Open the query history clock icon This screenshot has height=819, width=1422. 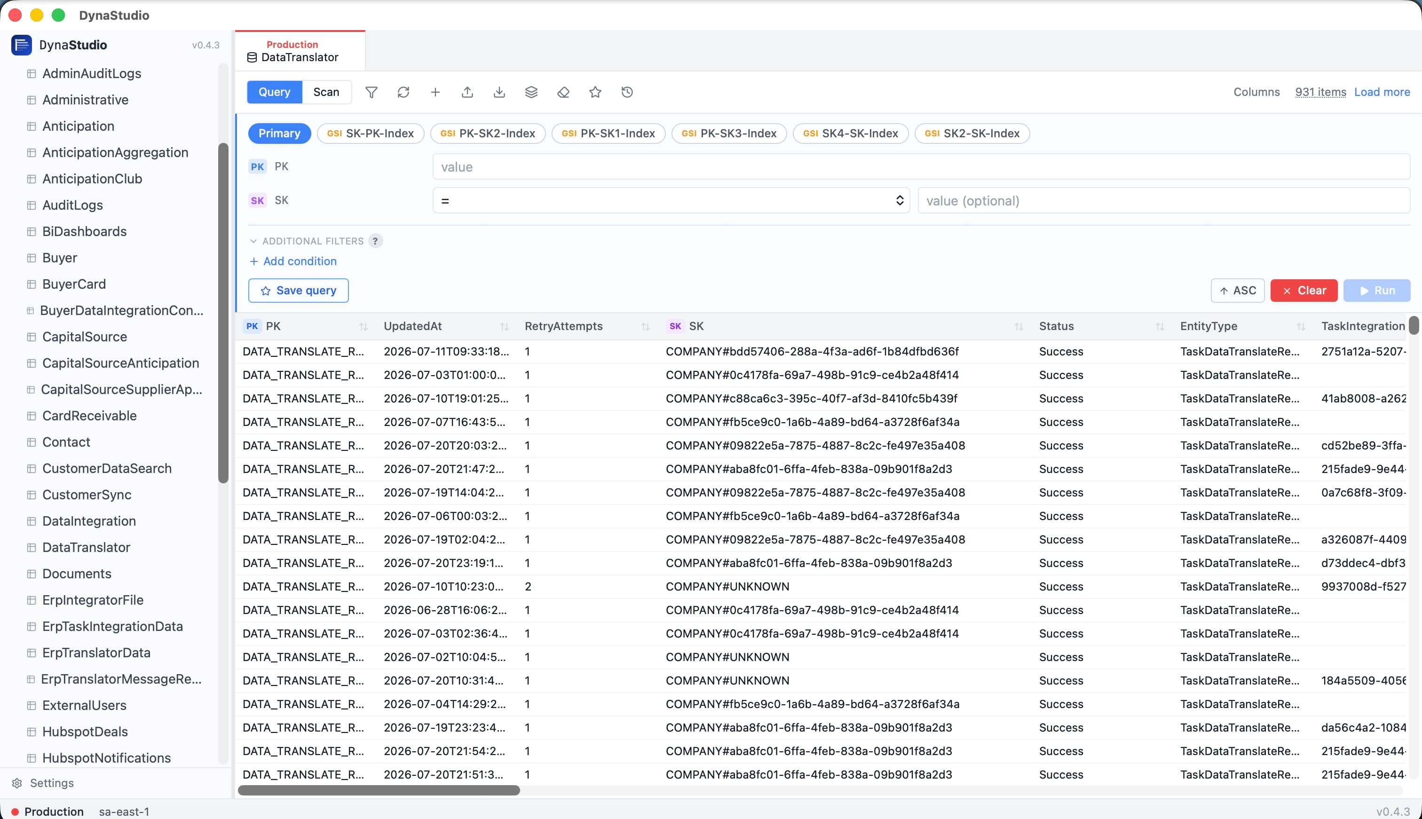(x=628, y=92)
